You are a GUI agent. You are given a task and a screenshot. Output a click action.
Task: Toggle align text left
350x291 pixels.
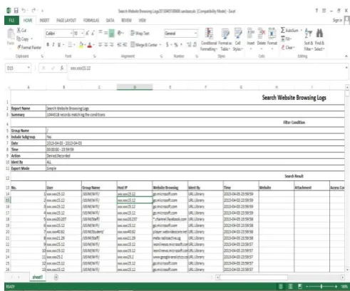click(x=101, y=44)
